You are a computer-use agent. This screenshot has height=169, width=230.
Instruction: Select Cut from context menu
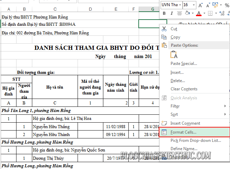coord(194,29)
